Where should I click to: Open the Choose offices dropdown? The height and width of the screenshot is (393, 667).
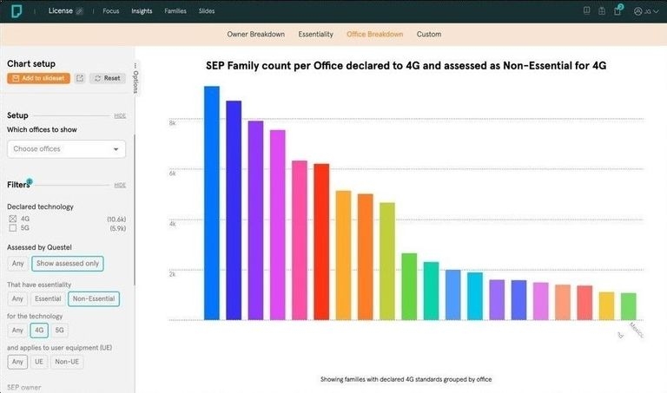click(x=66, y=149)
